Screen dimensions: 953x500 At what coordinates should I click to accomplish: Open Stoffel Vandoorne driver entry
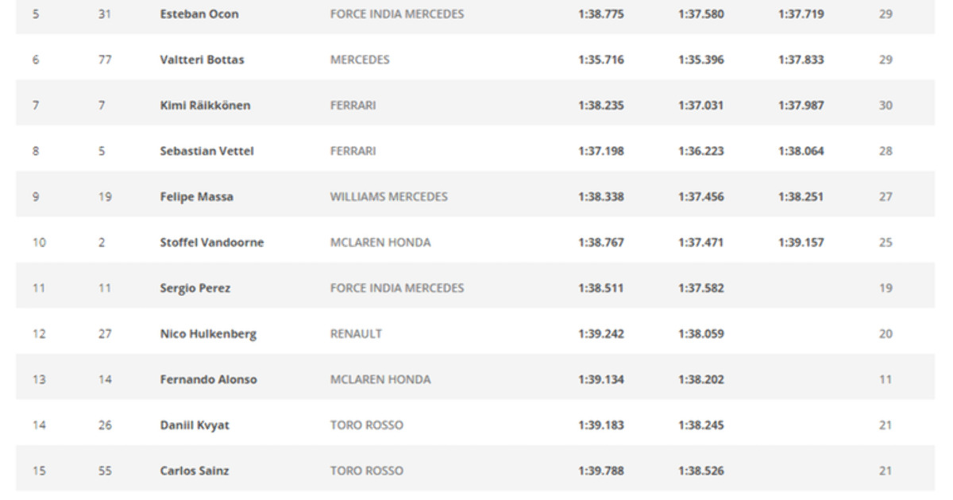click(x=211, y=242)
